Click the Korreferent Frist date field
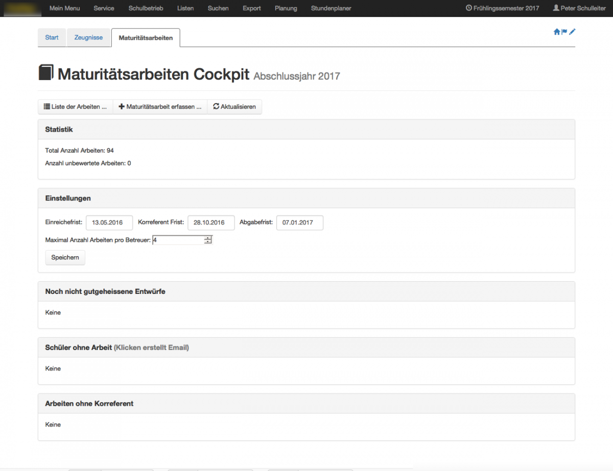The image size is (613, 471). [x=211, y=223]
